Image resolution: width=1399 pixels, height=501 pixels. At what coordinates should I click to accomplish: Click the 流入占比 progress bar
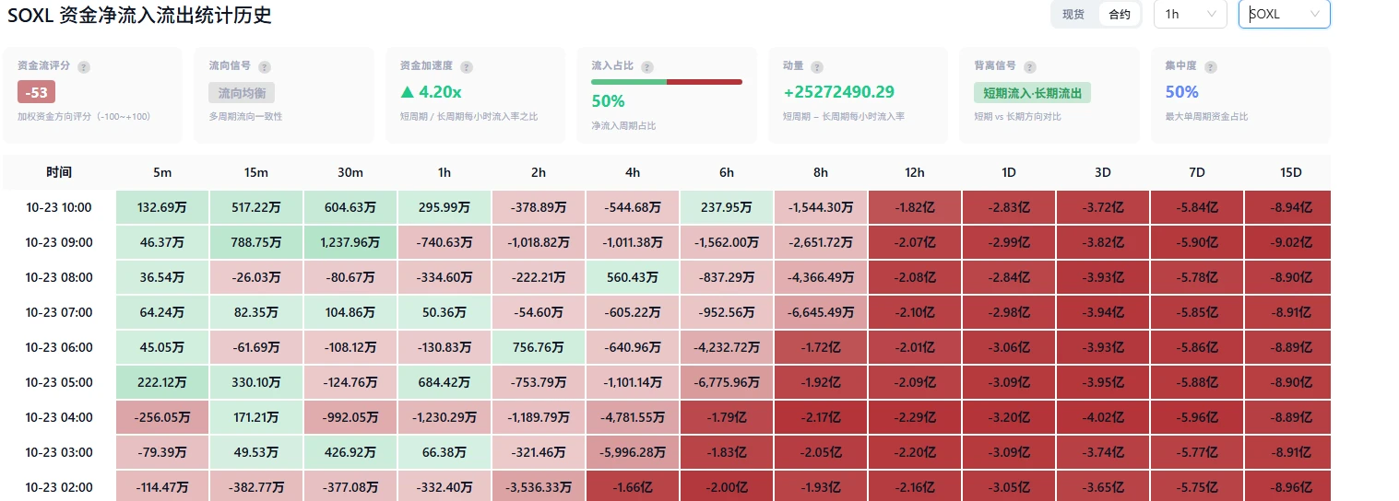tap(667, 82)
